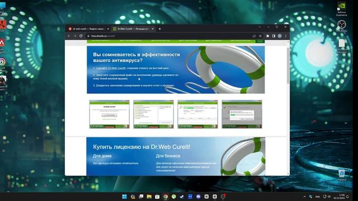Screen dimensions: 358x201
Task: Expand the hidden system tray icons chevron
Action: click(304, 197)
